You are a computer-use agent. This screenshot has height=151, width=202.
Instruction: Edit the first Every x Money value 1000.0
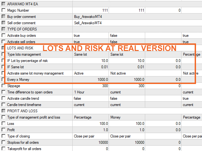[103, 80]
